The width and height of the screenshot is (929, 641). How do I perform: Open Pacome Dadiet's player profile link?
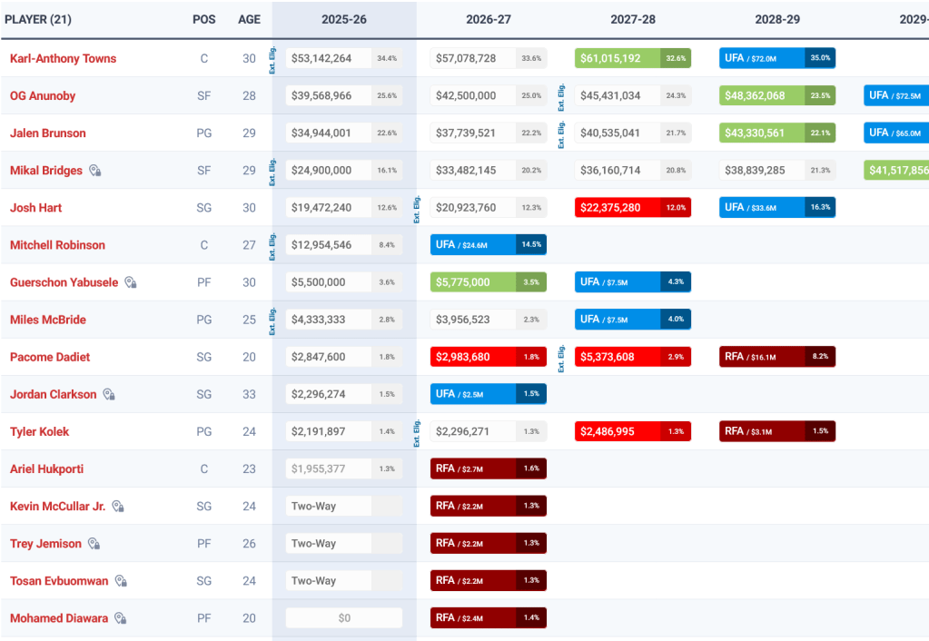50,357
